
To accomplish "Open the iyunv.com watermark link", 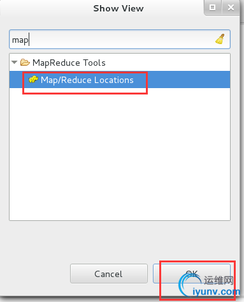I will coord(216,292).
